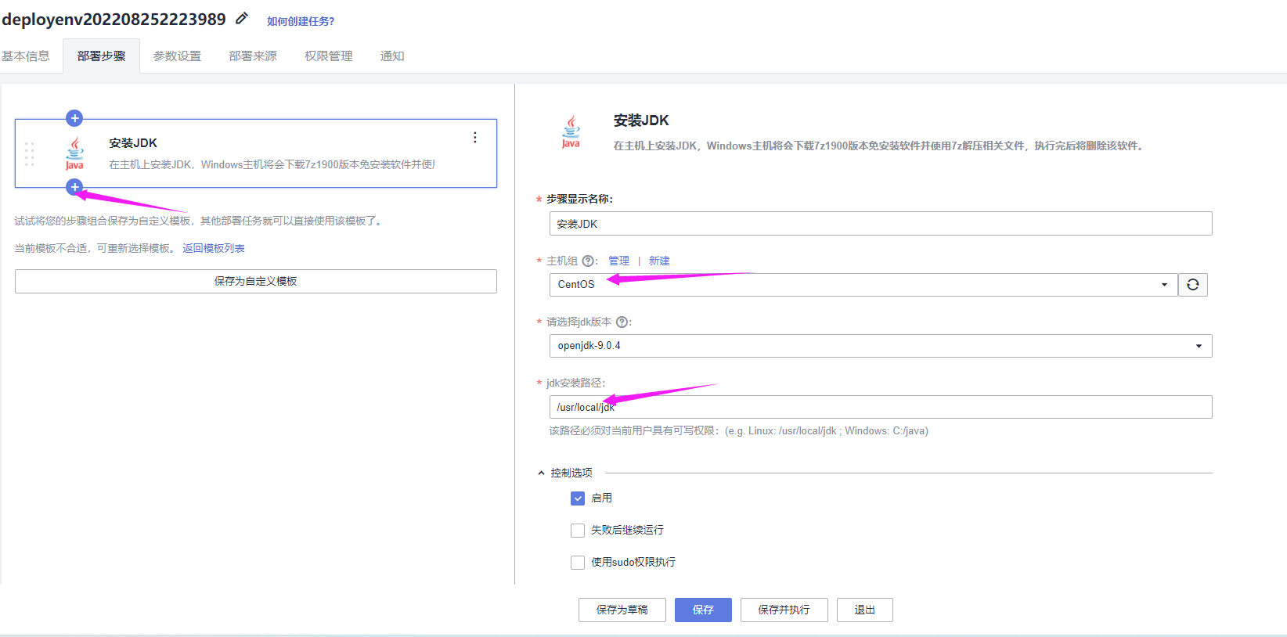The width and height of the screenshot is (1287, 637).
Task: Click the drag handle of 安装JDK step
Action: coord(30,154)
